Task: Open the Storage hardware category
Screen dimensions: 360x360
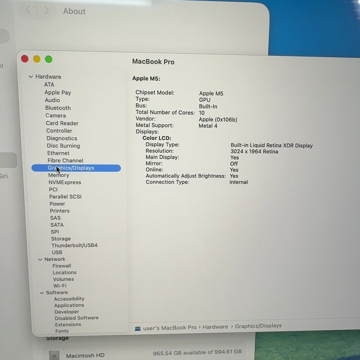Action: [61, 239]
